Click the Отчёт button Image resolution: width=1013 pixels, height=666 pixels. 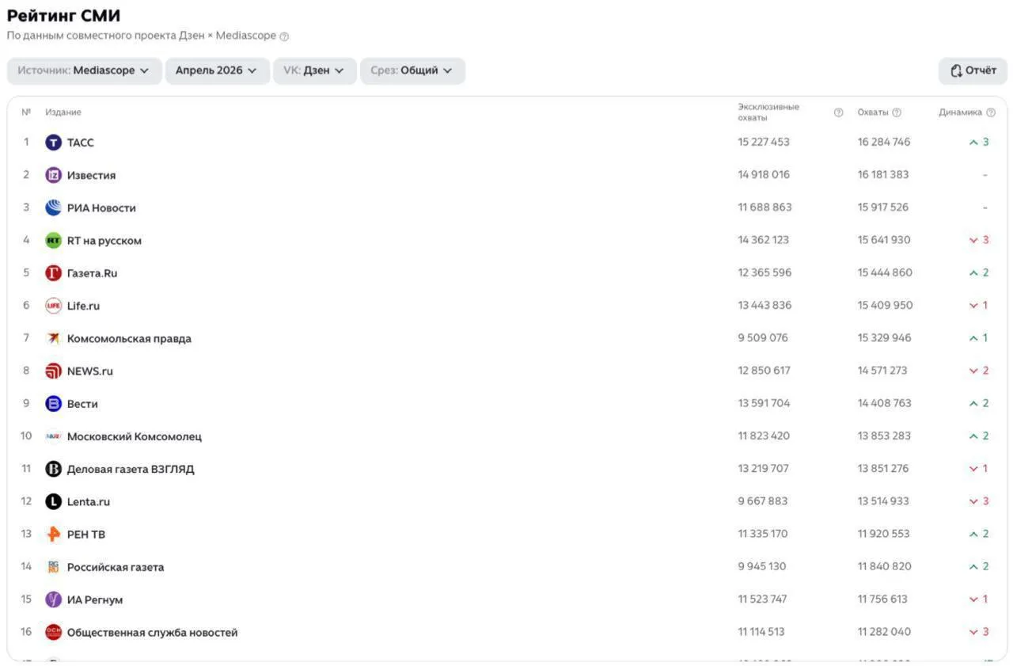pyautogui.click(x=973, y=70)
